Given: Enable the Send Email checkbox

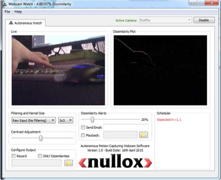Looking at the screenshot, I should [83, 128].
